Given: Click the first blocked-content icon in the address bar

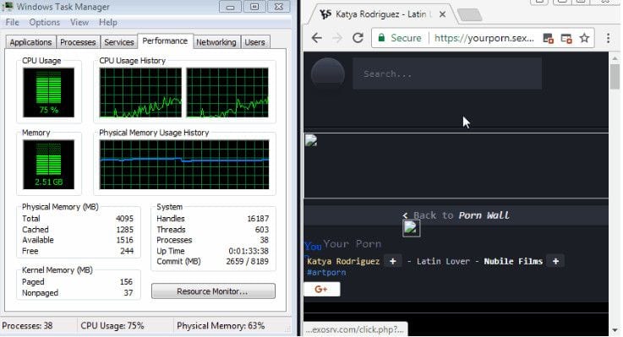Looking at the screenshot, I should (x=548, y=38).
